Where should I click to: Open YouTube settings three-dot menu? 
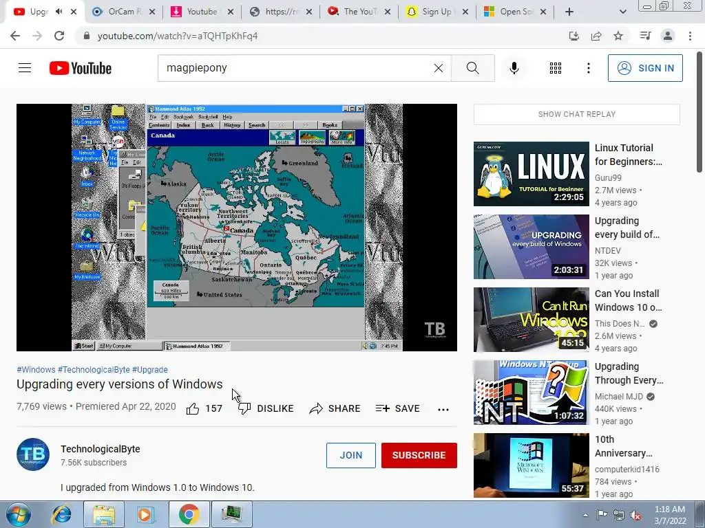pyautogui.click(x=588, y=68)
